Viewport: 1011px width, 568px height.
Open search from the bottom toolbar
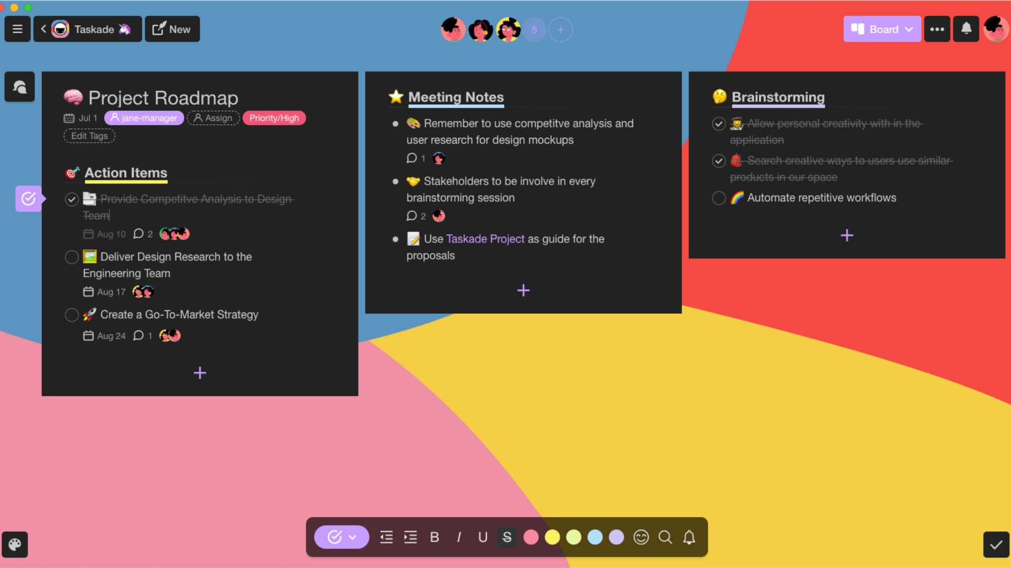coord(665,537)
